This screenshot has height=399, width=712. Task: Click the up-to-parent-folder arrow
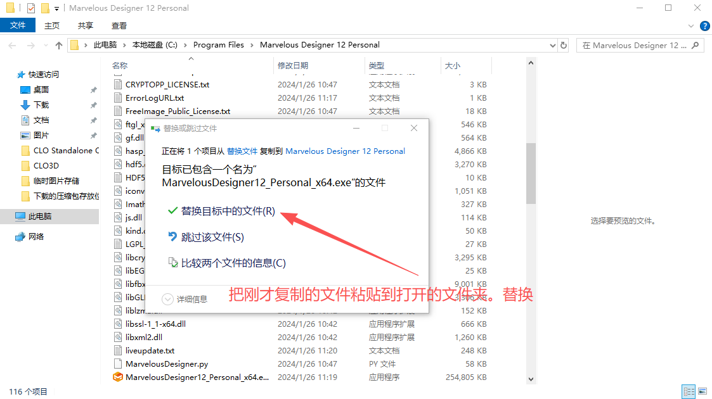[58, 45]
